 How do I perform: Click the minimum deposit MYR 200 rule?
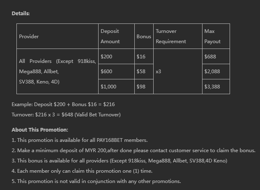133,151
